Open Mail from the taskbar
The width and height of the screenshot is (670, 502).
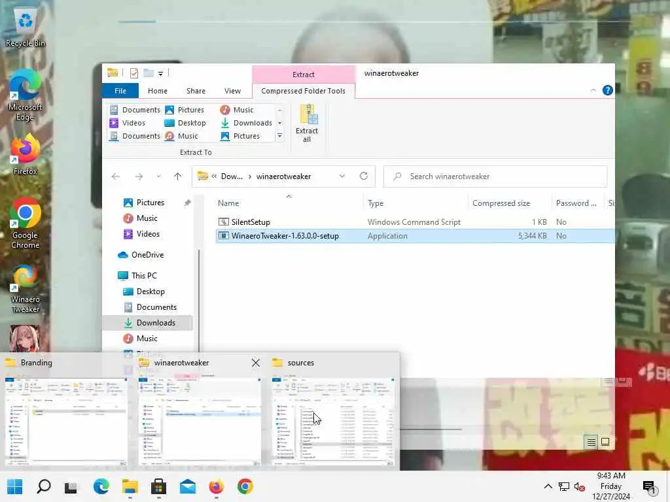coord(188,486)
